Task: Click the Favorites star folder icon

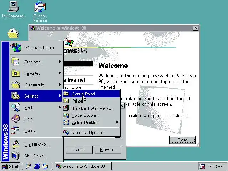Action: (x=16, y=73)
